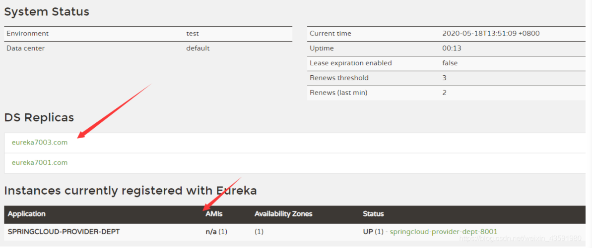This screenshot has height=248, width=592.
Task: Click the Lease expiration enabled false value
Action: pos(450,63)
